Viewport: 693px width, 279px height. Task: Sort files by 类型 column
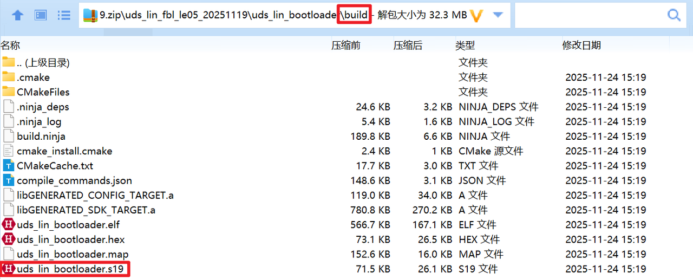[465, 46]
